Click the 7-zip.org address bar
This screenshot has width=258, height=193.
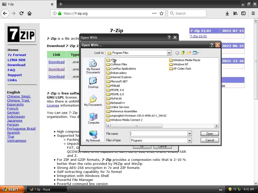click(108, 13)
